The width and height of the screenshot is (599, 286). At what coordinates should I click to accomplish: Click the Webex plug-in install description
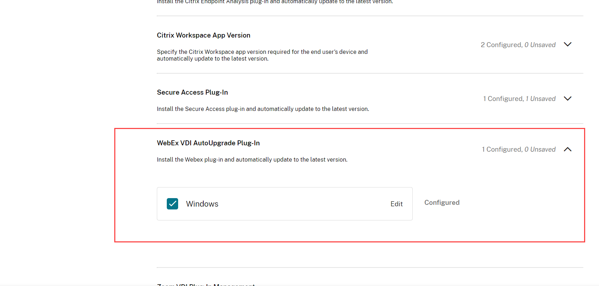[252, 160]
